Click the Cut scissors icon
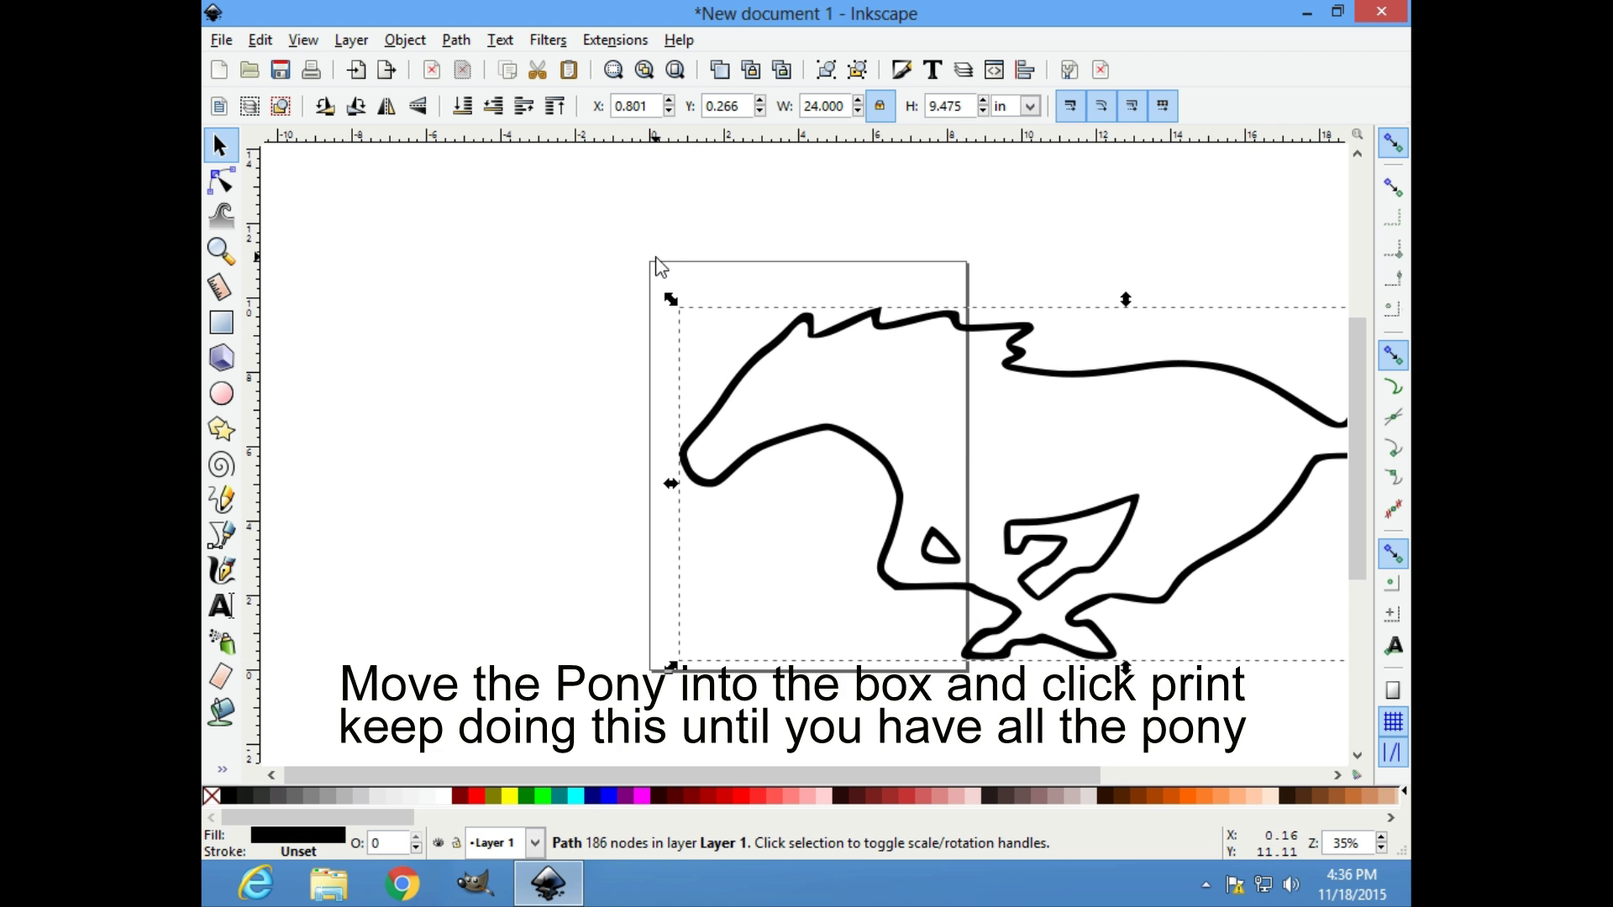This screenshot has height=907, width=1613. coord(538,70)
